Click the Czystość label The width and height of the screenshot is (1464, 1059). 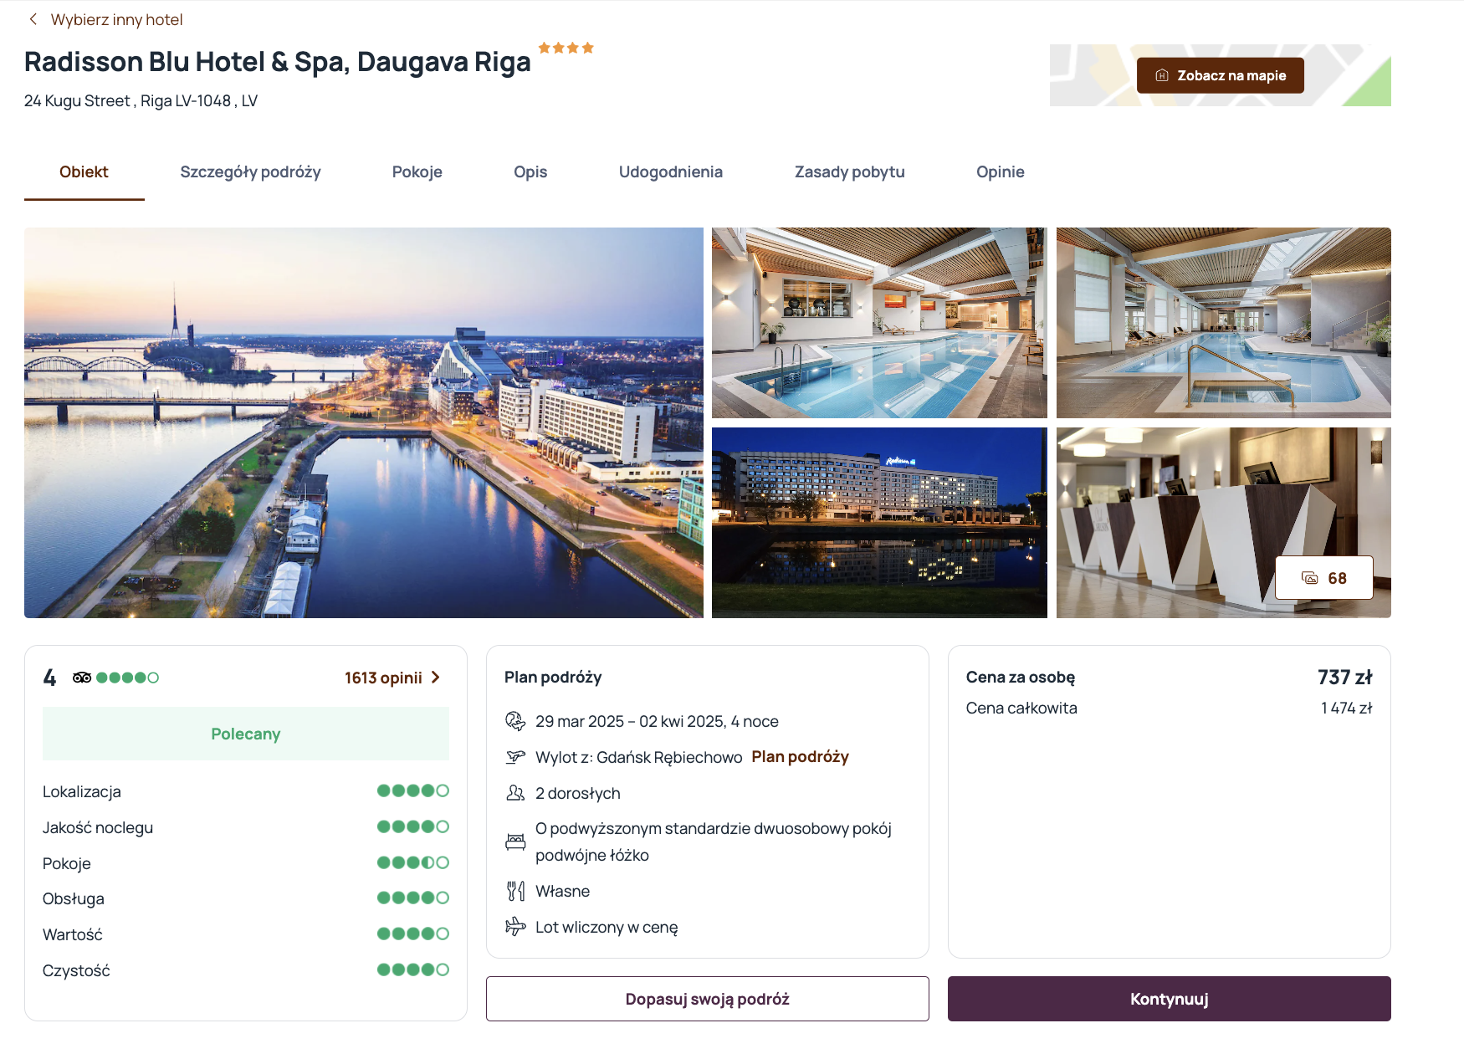76,970
